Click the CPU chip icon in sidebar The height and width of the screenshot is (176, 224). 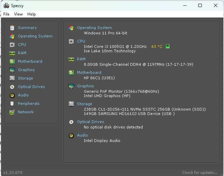click(x=12, y=45)
